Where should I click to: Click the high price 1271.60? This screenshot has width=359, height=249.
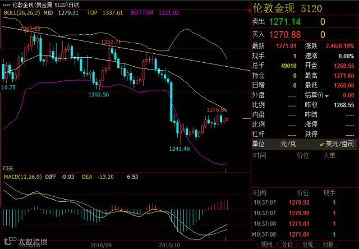click(x=344, y=76)
